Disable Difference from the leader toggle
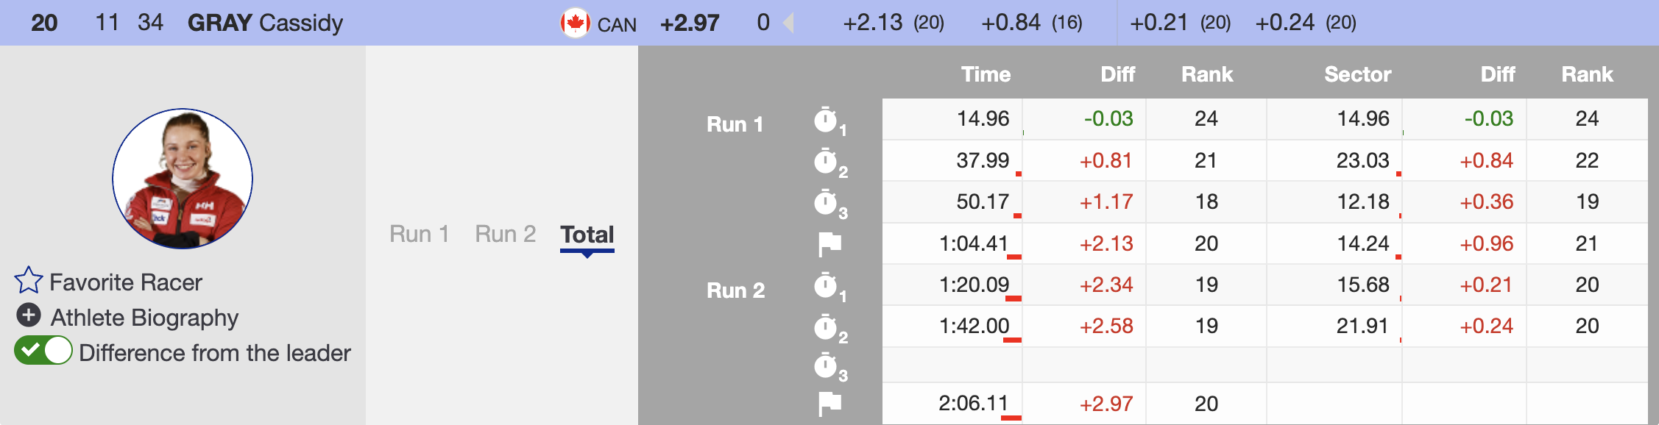Image resolution: width=1659 pixels, height=425 pixels. [x=43, y=351]
